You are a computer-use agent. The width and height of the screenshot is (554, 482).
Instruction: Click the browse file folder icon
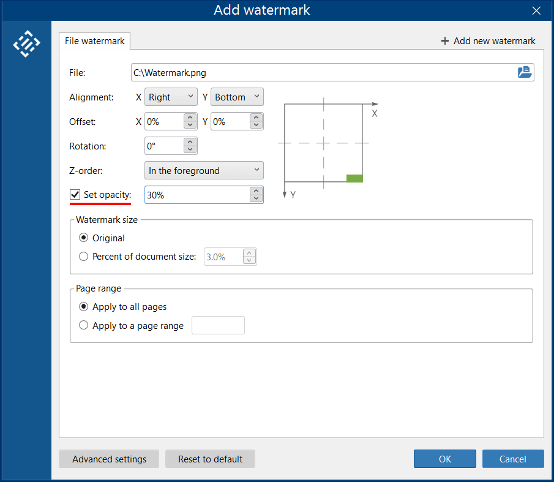525,72
